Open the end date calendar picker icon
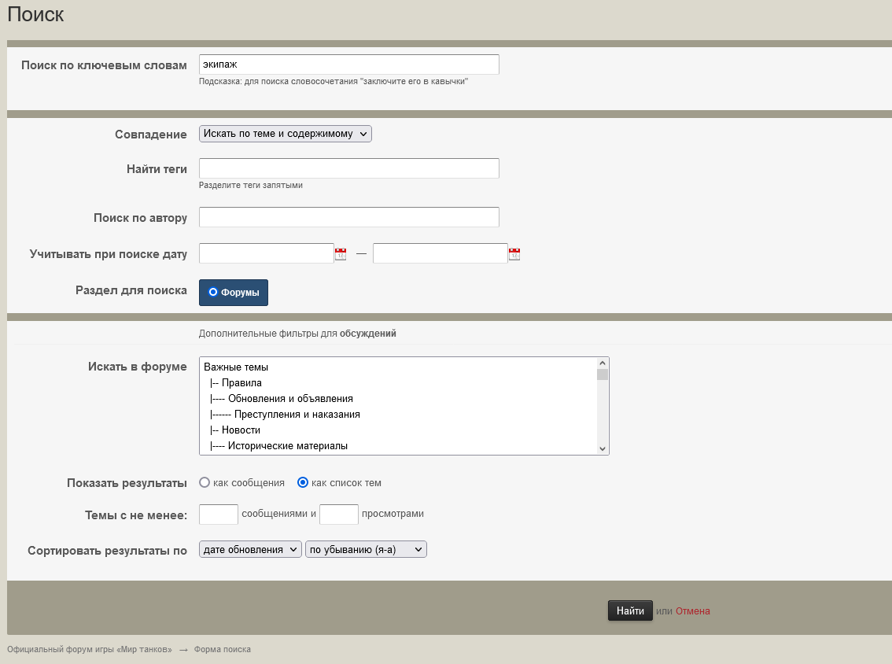This screenshot has width=892, height=664. 514,254
